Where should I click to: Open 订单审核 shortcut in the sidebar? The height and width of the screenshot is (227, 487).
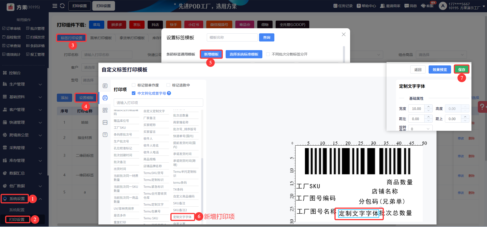click(x=11, y=29)
